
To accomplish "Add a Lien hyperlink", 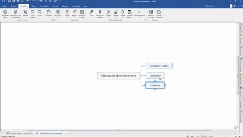I will 91,13.
